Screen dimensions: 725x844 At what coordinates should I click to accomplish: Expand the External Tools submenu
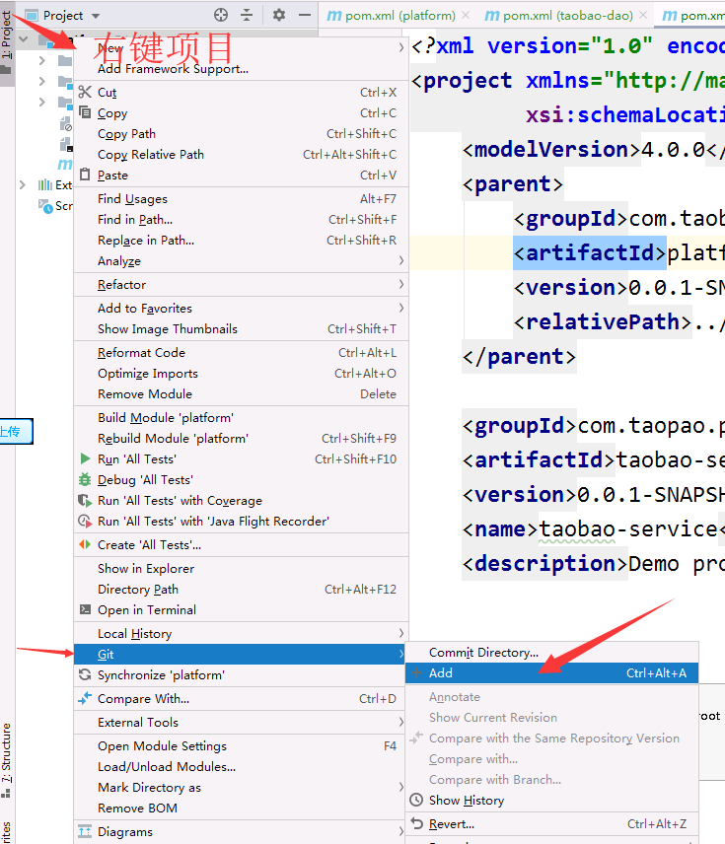(401, 722)
